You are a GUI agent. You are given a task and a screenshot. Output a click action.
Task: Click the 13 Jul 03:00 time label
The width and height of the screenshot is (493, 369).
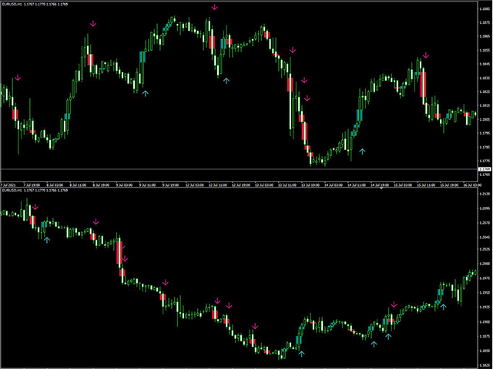click(263, 185)
